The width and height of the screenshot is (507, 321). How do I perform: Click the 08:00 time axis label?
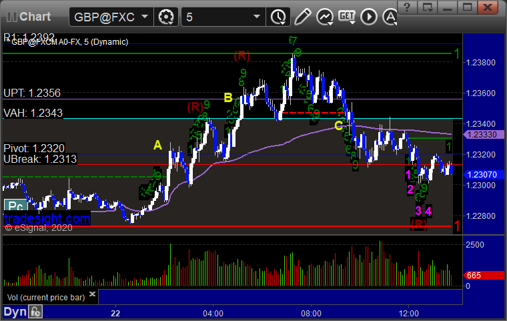[311, 314]
